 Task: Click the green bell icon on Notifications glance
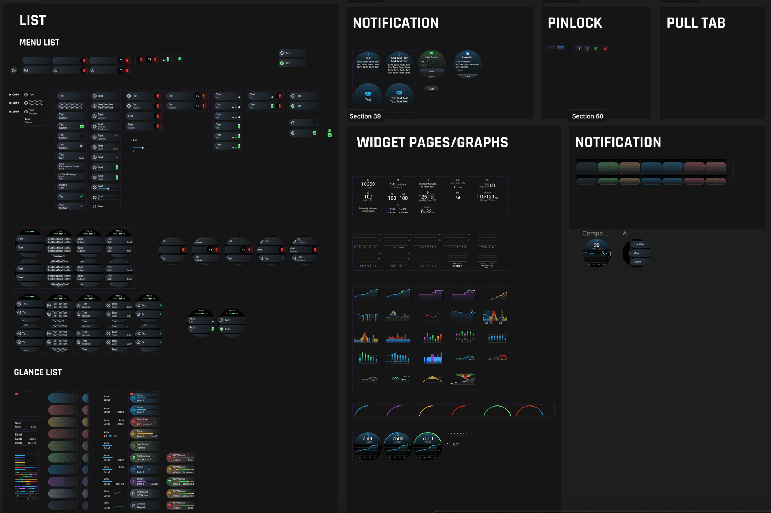(x=134, y=458)
